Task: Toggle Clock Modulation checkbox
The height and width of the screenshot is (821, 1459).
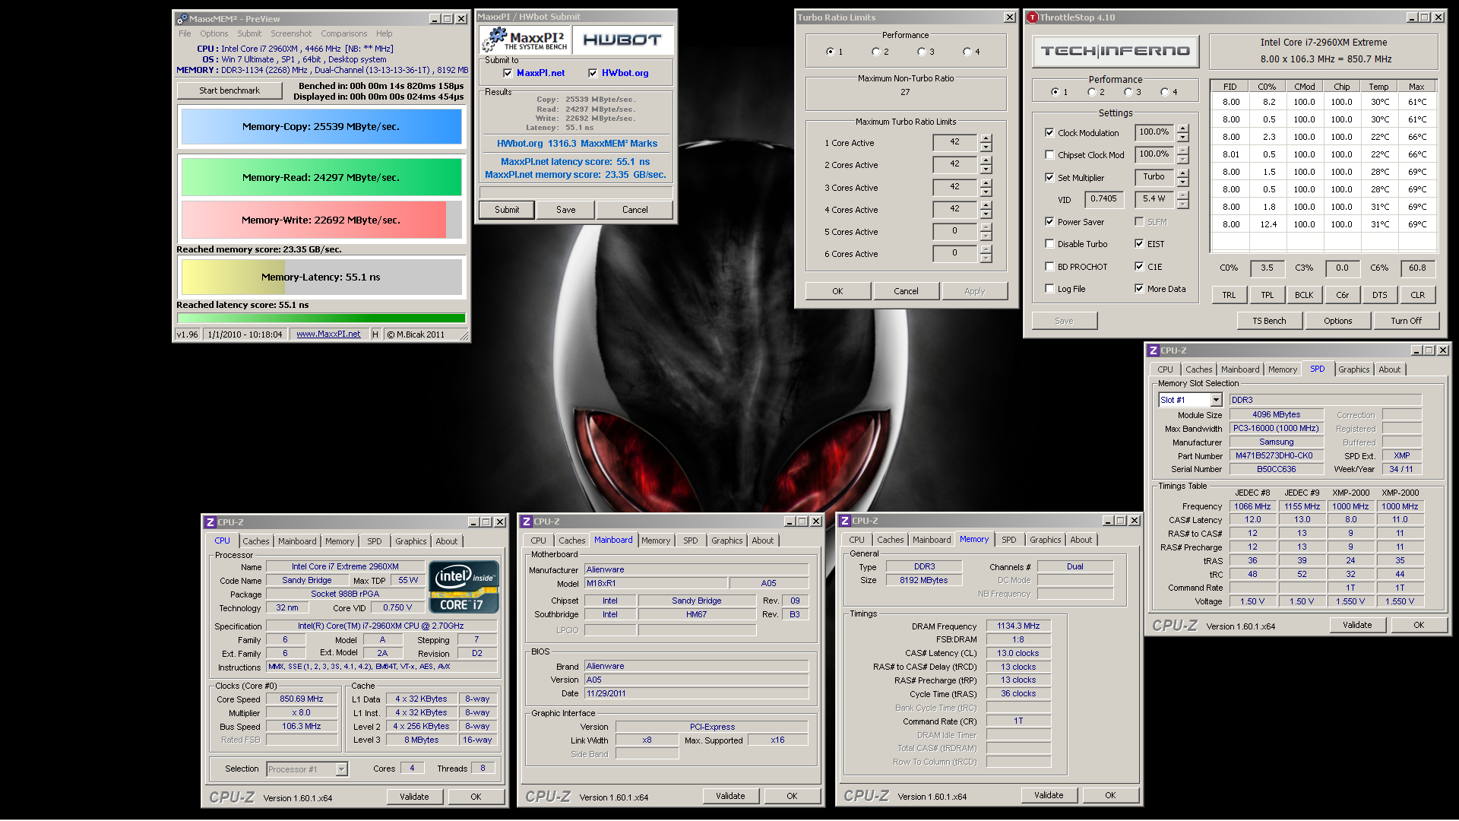Action: tap(1049, 132)
